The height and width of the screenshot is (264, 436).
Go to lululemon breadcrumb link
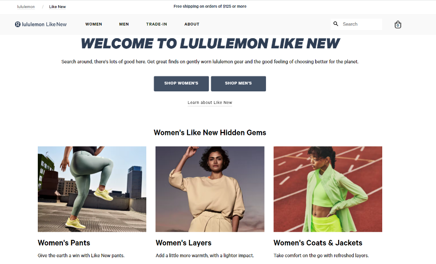26,7
